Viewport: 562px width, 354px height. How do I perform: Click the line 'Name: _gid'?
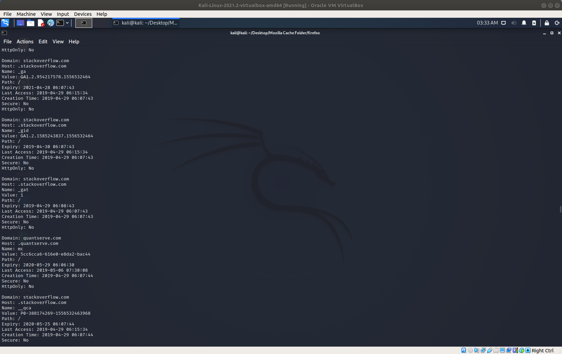(x=15, y=131)
